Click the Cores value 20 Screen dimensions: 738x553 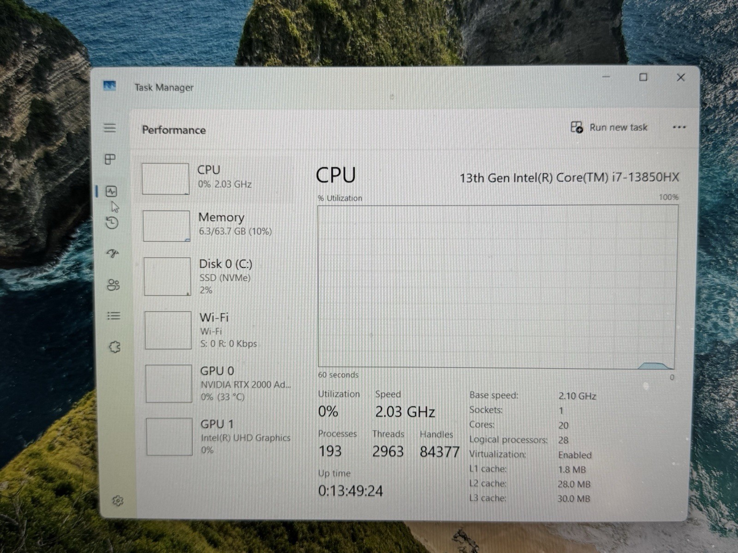[x=563, y=425]
